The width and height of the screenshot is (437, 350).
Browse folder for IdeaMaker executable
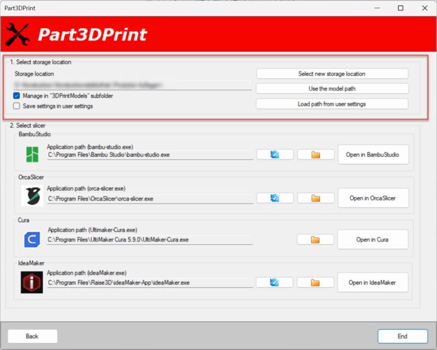[315, 282]
